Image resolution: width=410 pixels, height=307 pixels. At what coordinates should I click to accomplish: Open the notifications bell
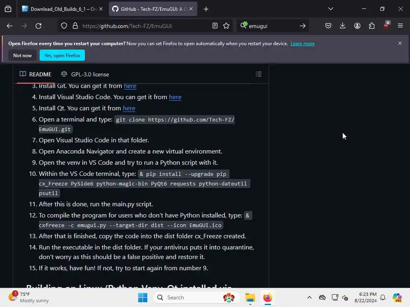coord(383,297)
